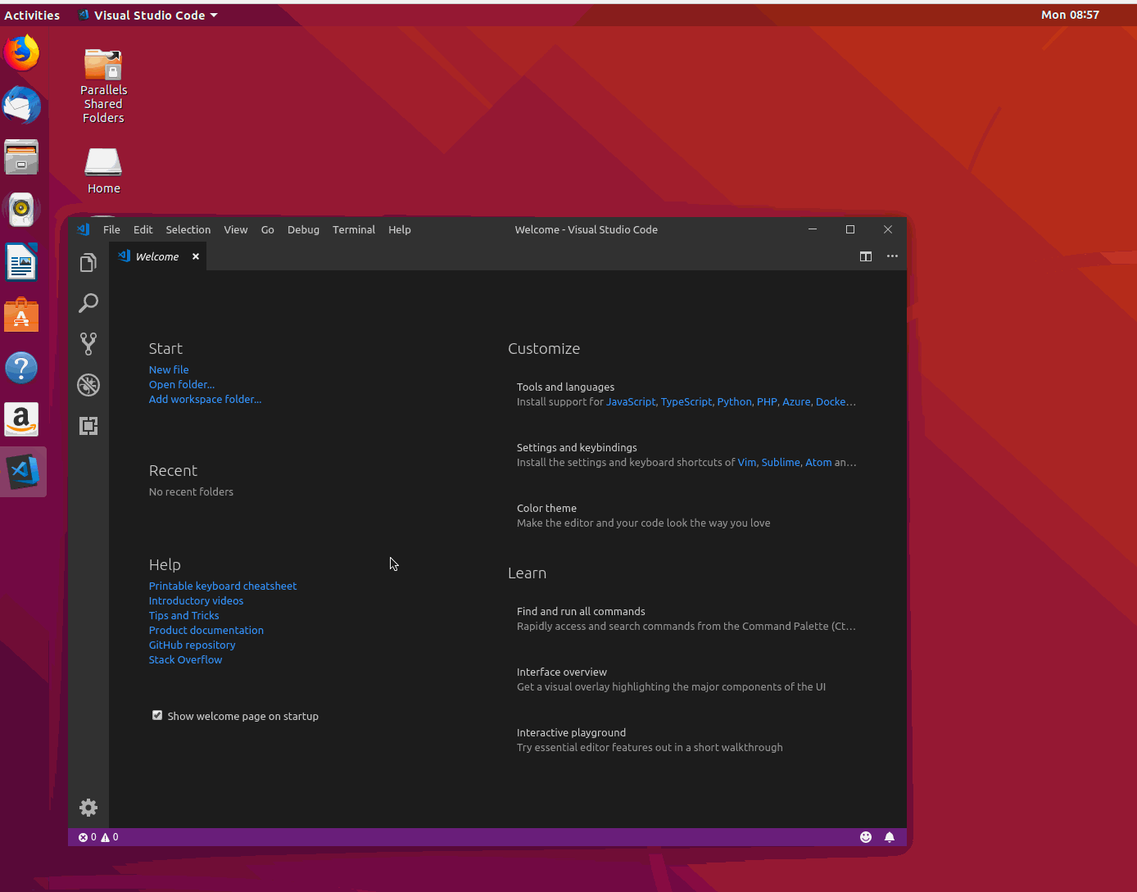The height and width of the screenshot is (892, 1137).
Task: Install Vim keybindings link
Action: [x=746, y=462]
